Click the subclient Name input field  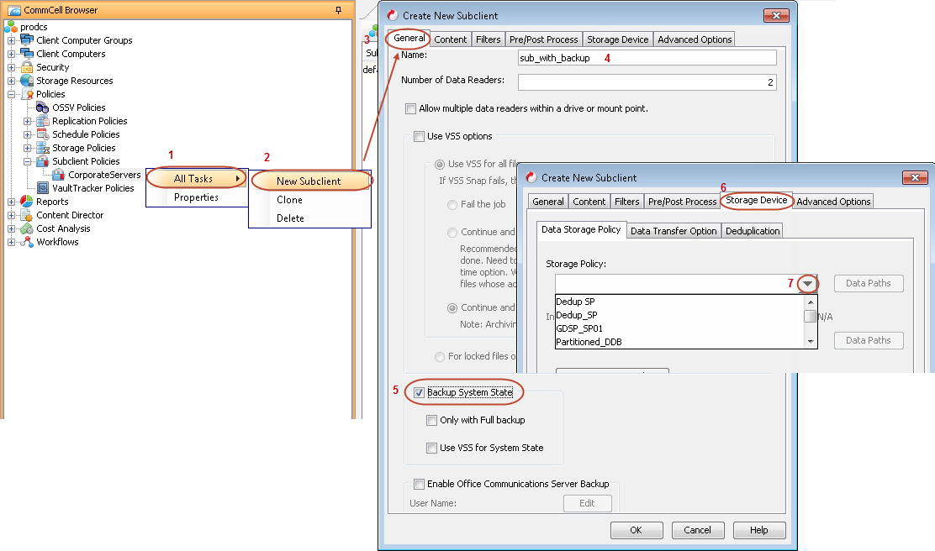coord(647,58)
